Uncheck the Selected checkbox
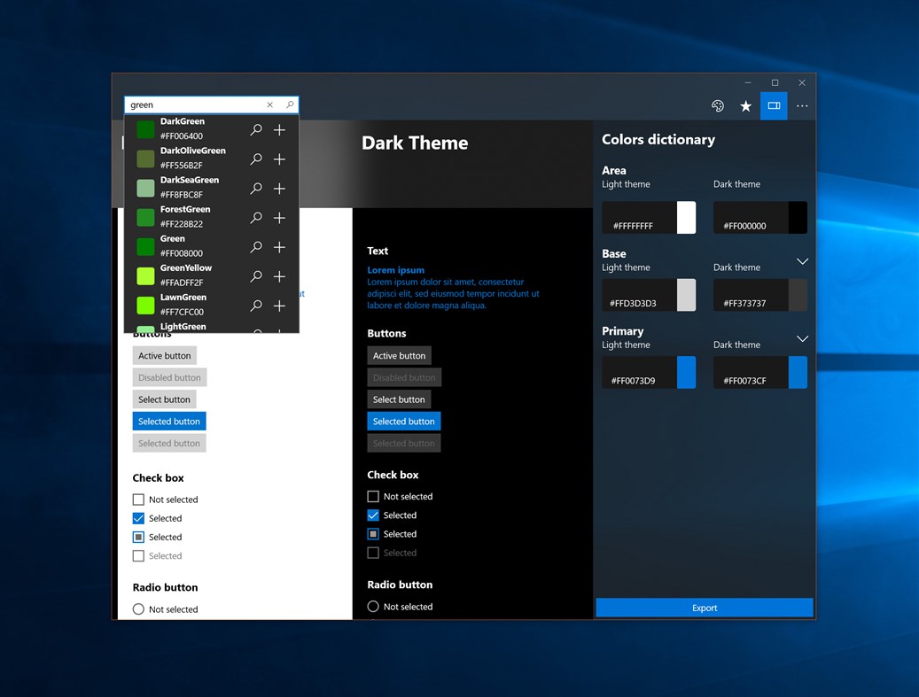The height and width of the screenshot is (697, 919). (138, 517)
